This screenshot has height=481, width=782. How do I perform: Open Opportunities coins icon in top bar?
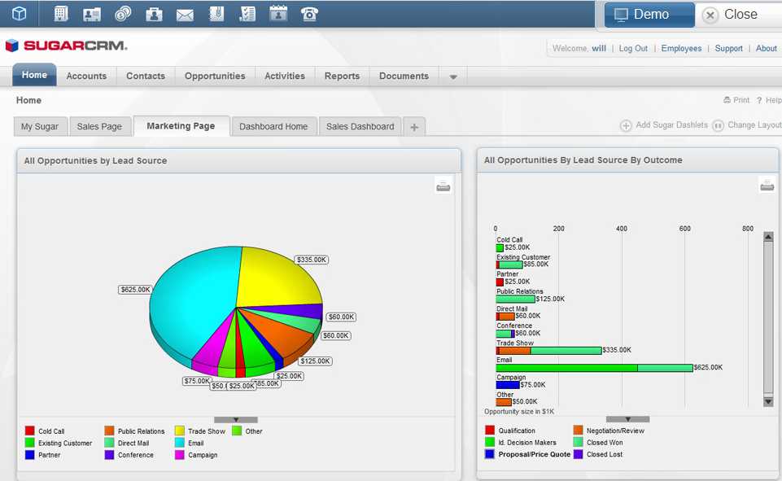click(x=123, y=14)
